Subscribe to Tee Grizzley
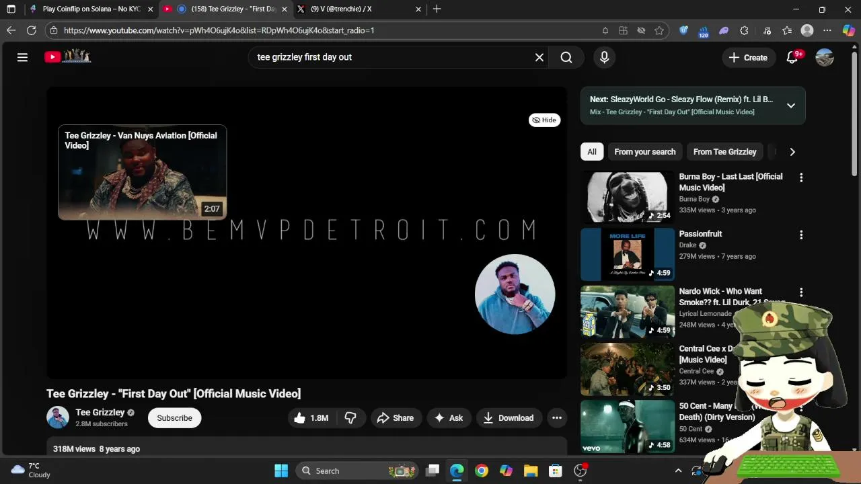This screenshot has width=861, height=484. [175, 418]
